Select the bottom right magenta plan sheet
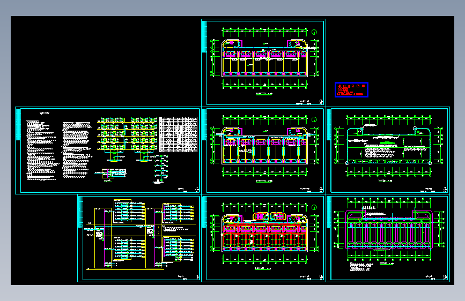This screenshot has height=301, width=465. coord(388,238)
